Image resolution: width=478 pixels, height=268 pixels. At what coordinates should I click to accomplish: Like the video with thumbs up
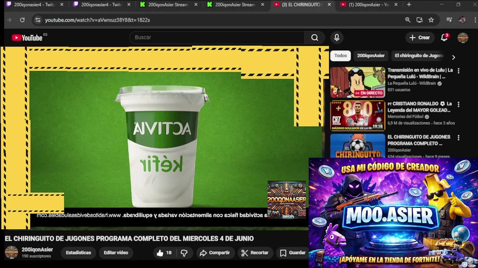click(x=164, y=253)
